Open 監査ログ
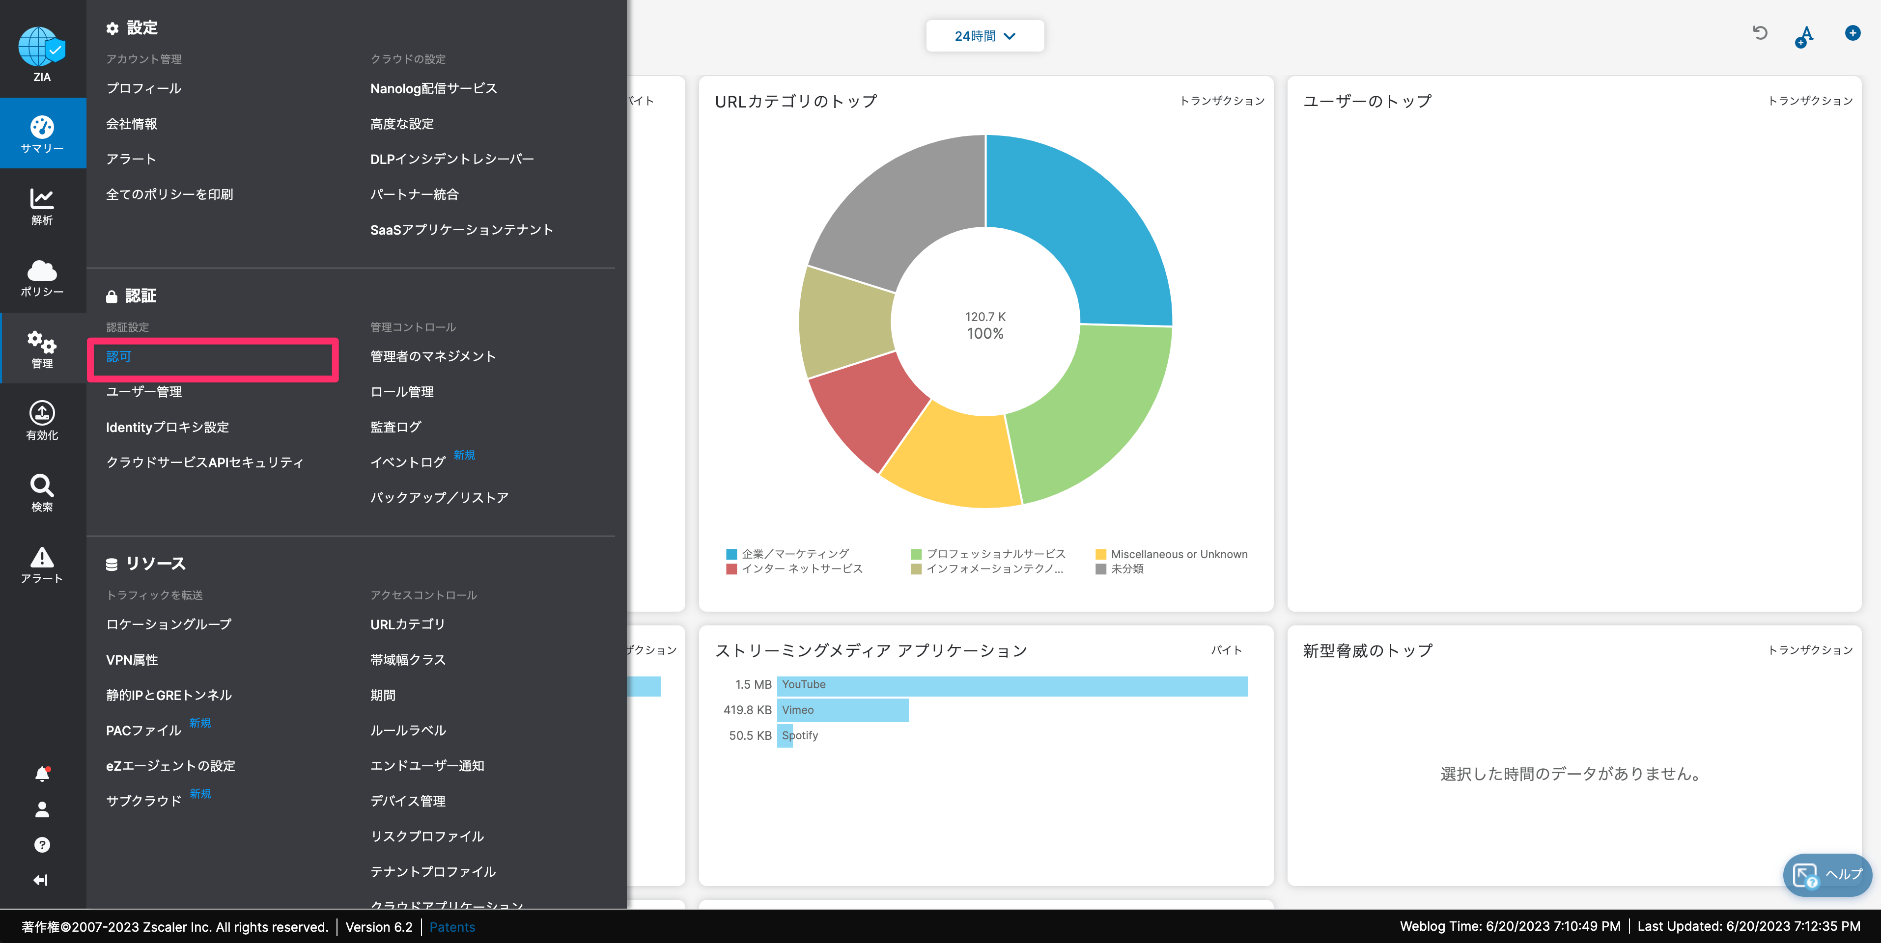 click(x=395, y=427)
